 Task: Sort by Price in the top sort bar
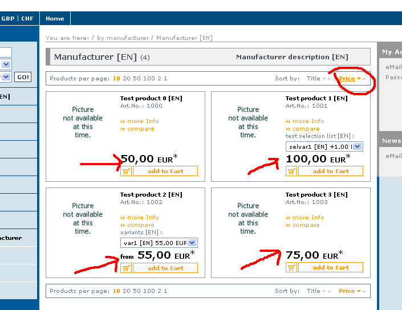coord(347,79)
